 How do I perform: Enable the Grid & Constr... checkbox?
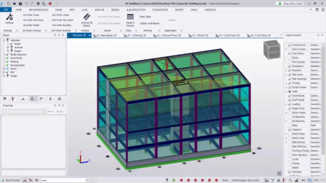coord(289,49)
